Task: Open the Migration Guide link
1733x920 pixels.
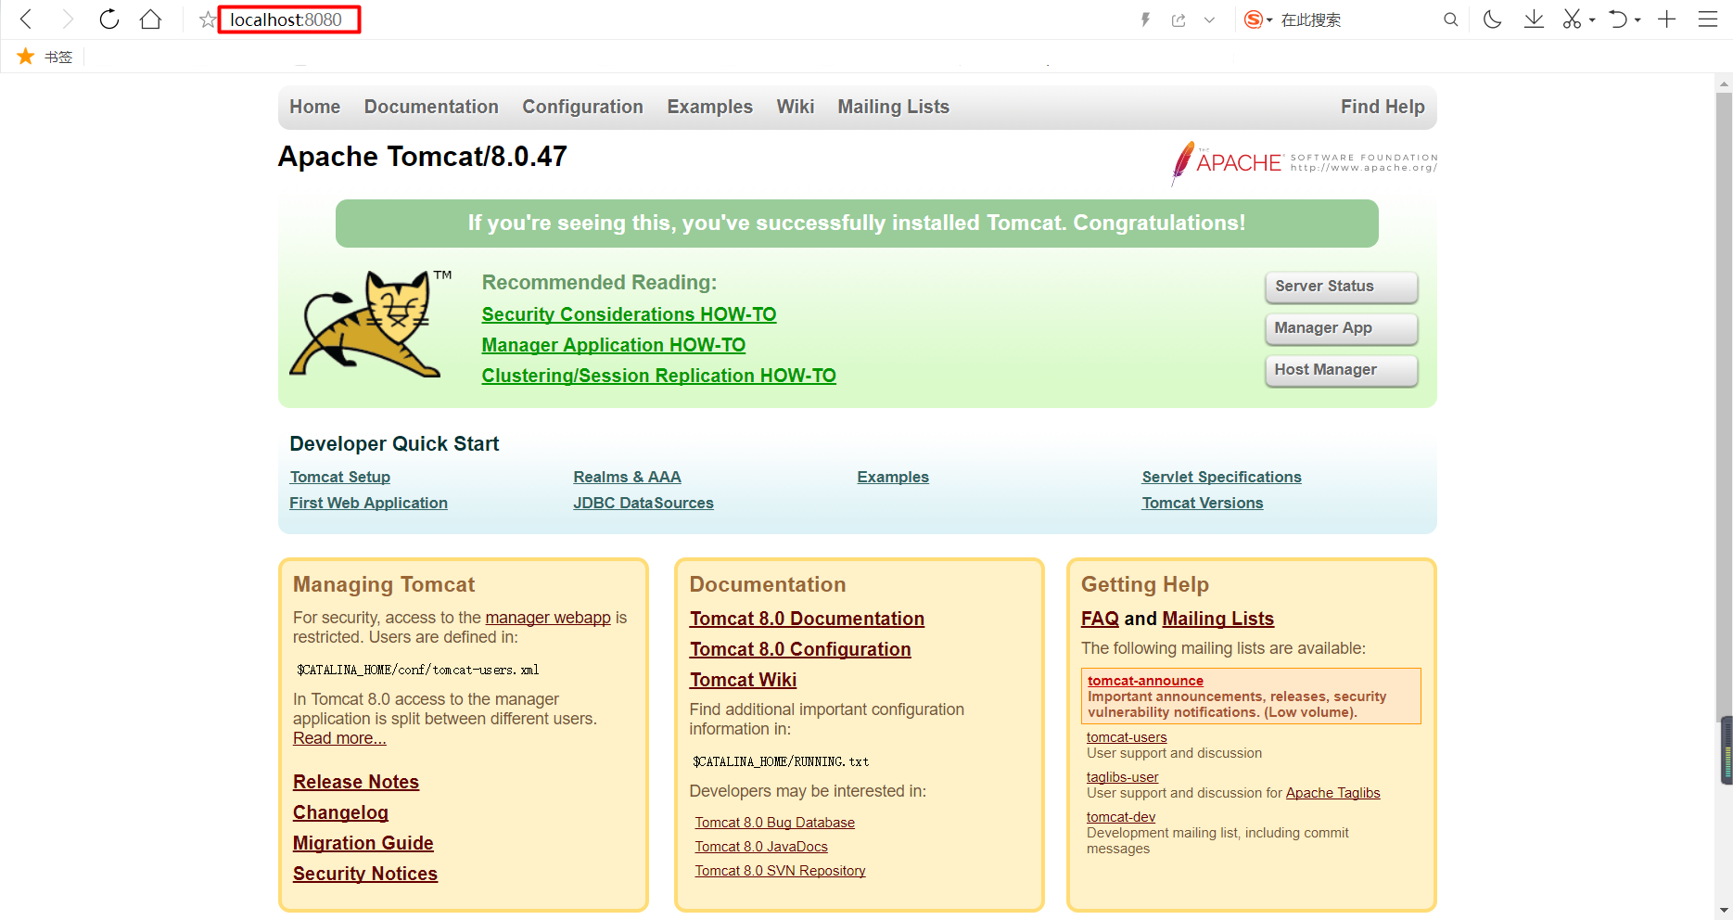Action: 363,843
